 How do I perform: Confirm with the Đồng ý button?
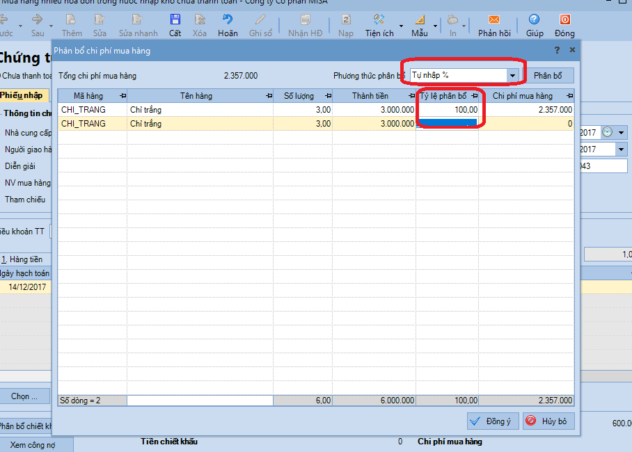(x=493, y=421)
